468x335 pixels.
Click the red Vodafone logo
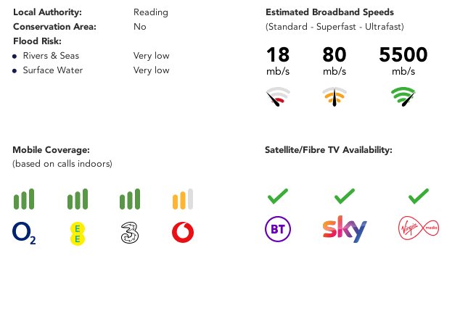[183, 232]
